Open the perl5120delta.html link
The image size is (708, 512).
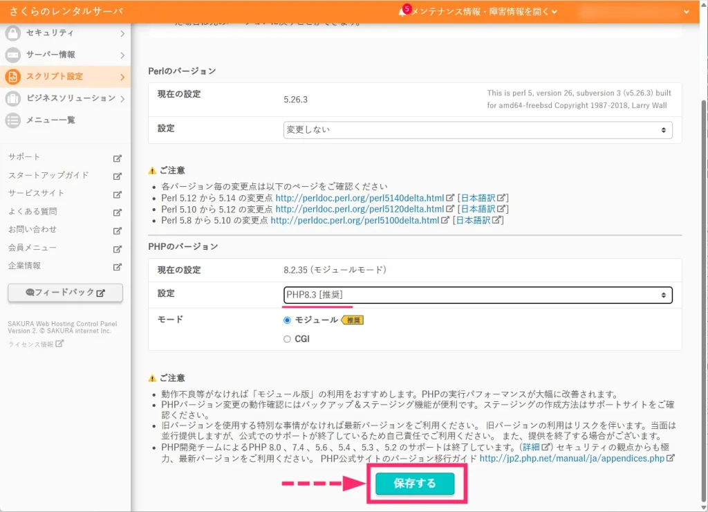pos(360,209)
